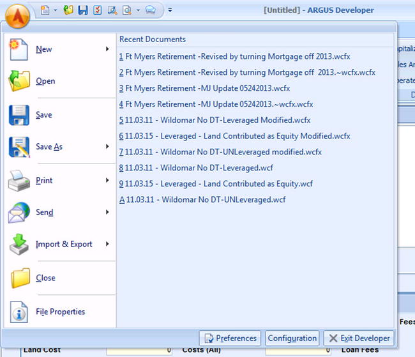Open recent file 3 MJ Update 05242013.wcfx

coord(204,88)
